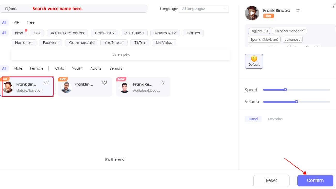Image resolution: width=336 pixels, height=189 pixels.
Task: Filter by Hot category
Action: click(37, 33)
